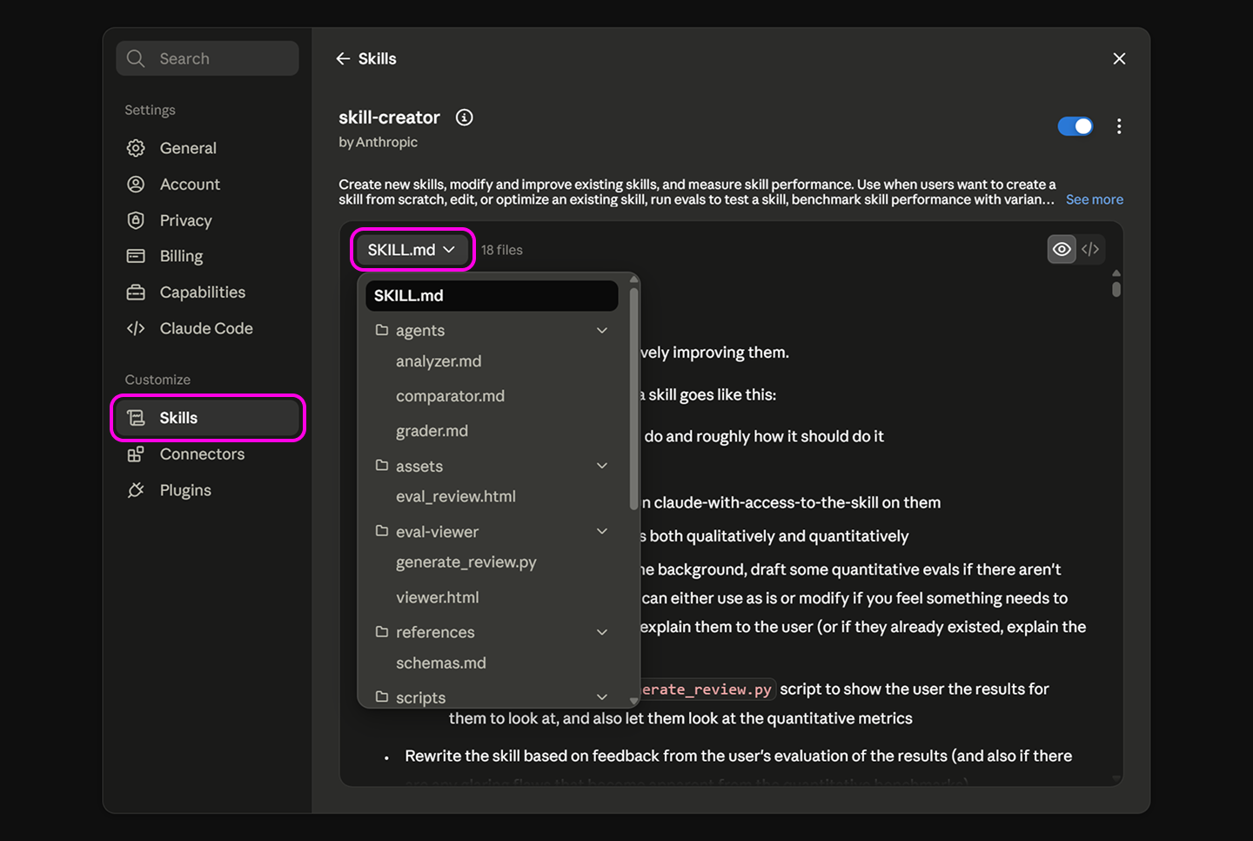This screenshot has width=1253, height=841.
Task: Collapse the assets folder chevron
Action: pyautogui.click(x=602, y=466)
